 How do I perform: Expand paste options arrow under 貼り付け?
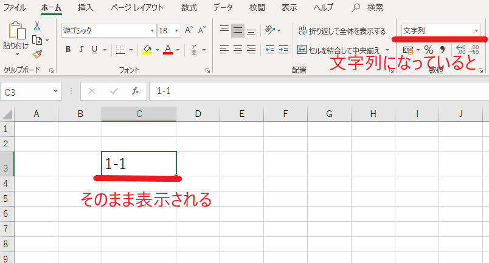click(17, 55)
